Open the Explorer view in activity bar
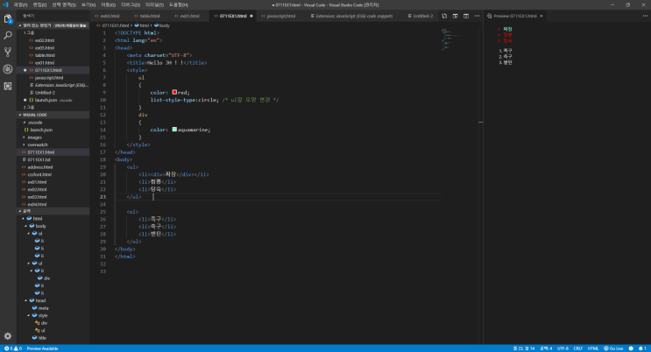The height and width of the screenshot is (352, 651). (x=8, y=18)
